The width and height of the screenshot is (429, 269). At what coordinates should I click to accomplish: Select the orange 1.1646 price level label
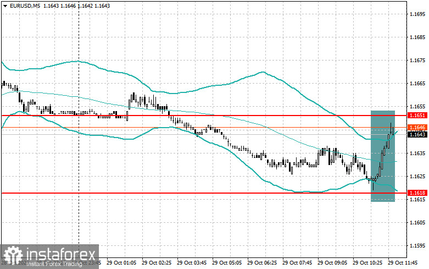[x=417, y=128]
